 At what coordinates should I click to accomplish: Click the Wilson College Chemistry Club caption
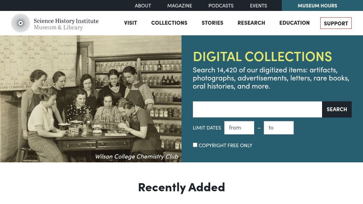[136, 156]
